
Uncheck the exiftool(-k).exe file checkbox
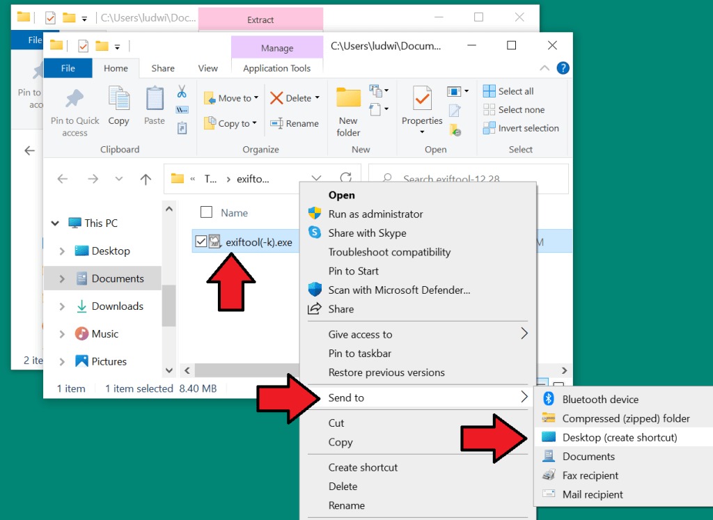pyautogui.click(x=201, y=242)
